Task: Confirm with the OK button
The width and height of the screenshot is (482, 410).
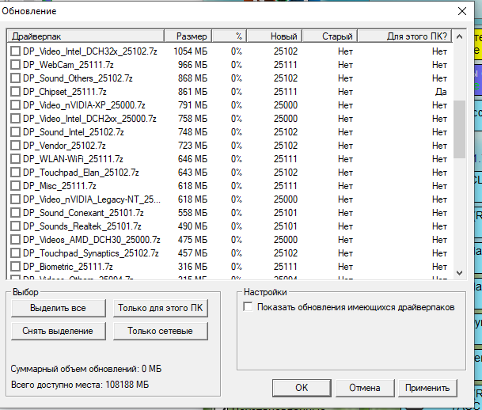Action: coord(301,388)
